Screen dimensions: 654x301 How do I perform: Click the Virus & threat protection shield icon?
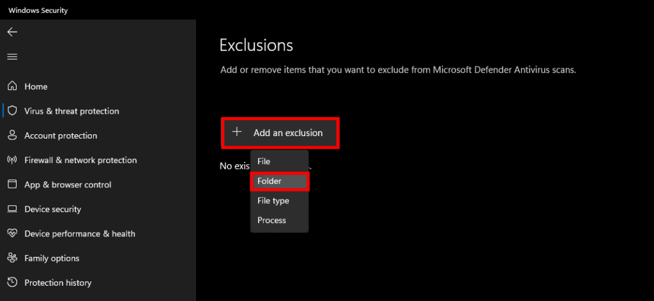pyautogui.click(x=13, y=111)
